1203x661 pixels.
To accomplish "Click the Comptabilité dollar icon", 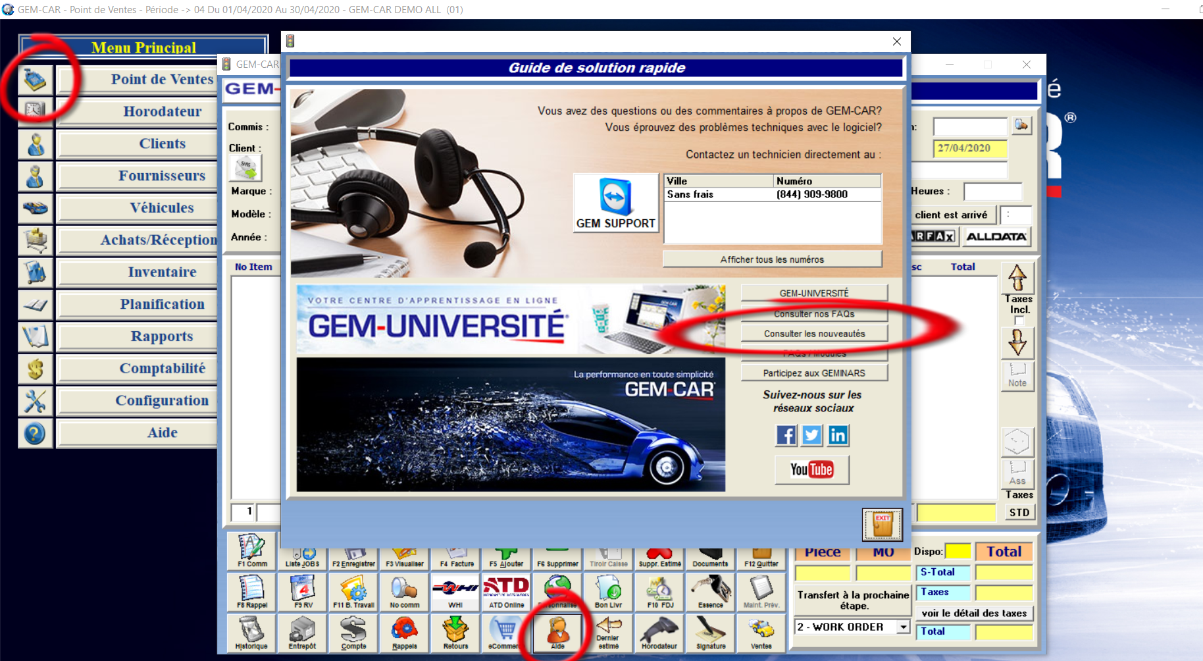I will [36, 369].
